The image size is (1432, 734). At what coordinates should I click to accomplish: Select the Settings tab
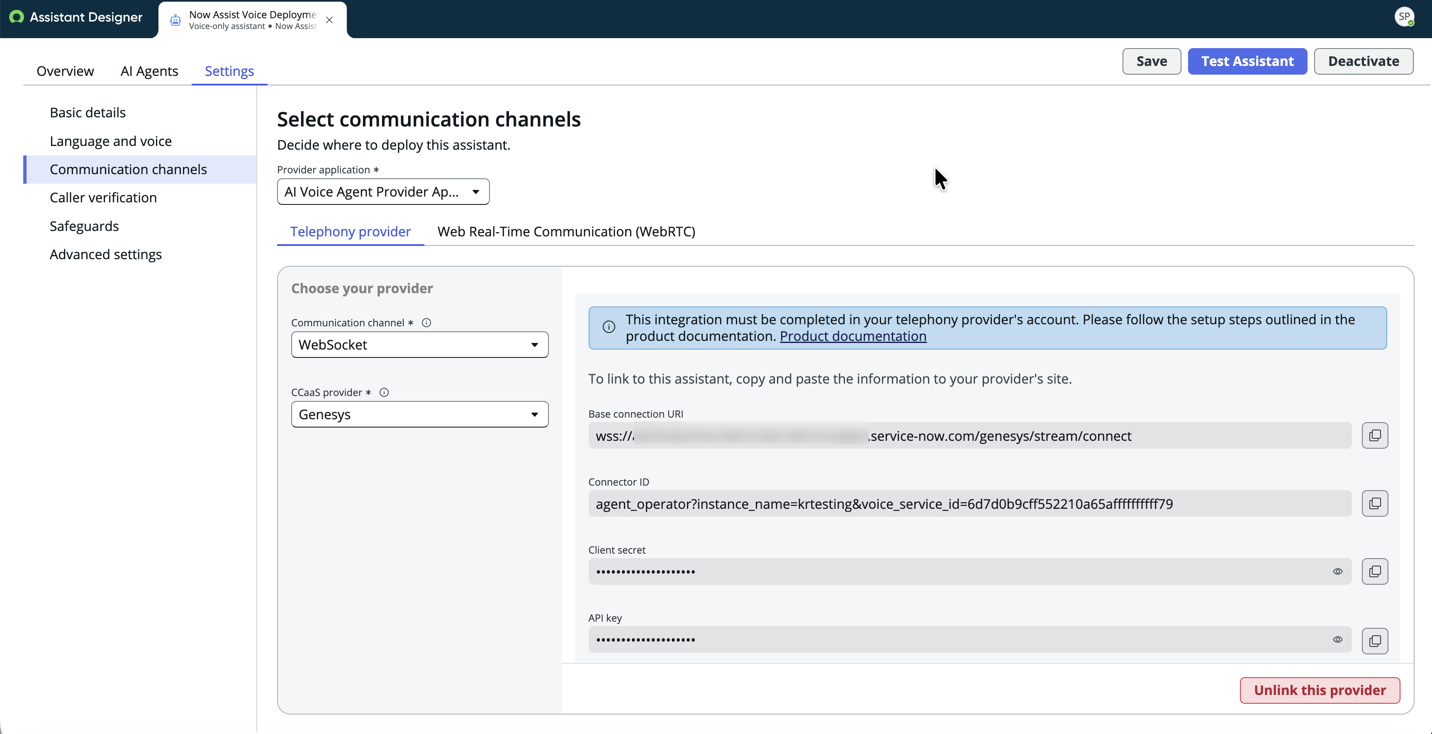tap(229, 71)
